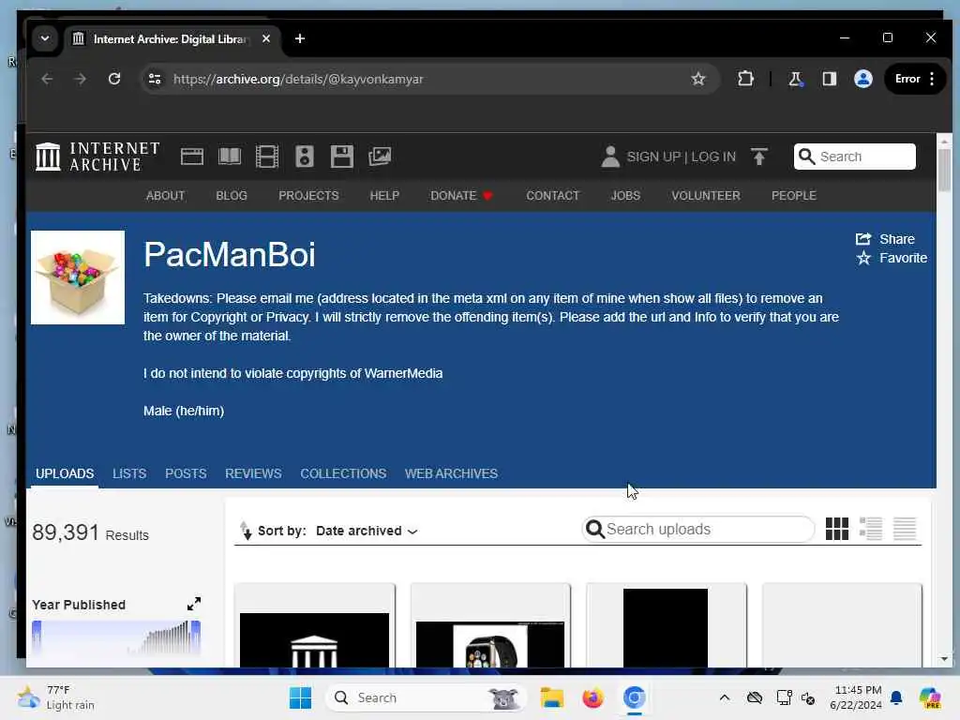The height and width of the screenshot is (720, 960).
Task: Click the address bar URL
Action: coord(298,79)
